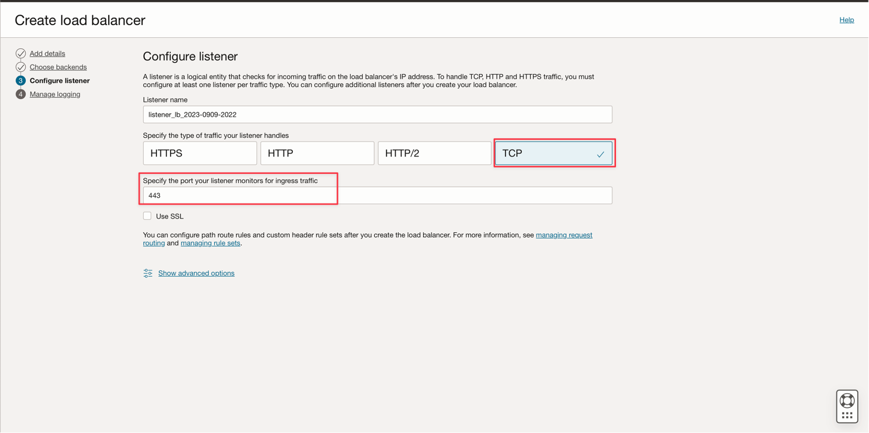Click the Add details completed checkmark icon
Image resolution: width=869 pixels, height=433 pixels.
click(20, 53)
